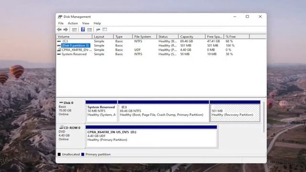Select the (Disk 0 partition 3) volume row
Screen dimensions: 306x172
tap(76, 45)
